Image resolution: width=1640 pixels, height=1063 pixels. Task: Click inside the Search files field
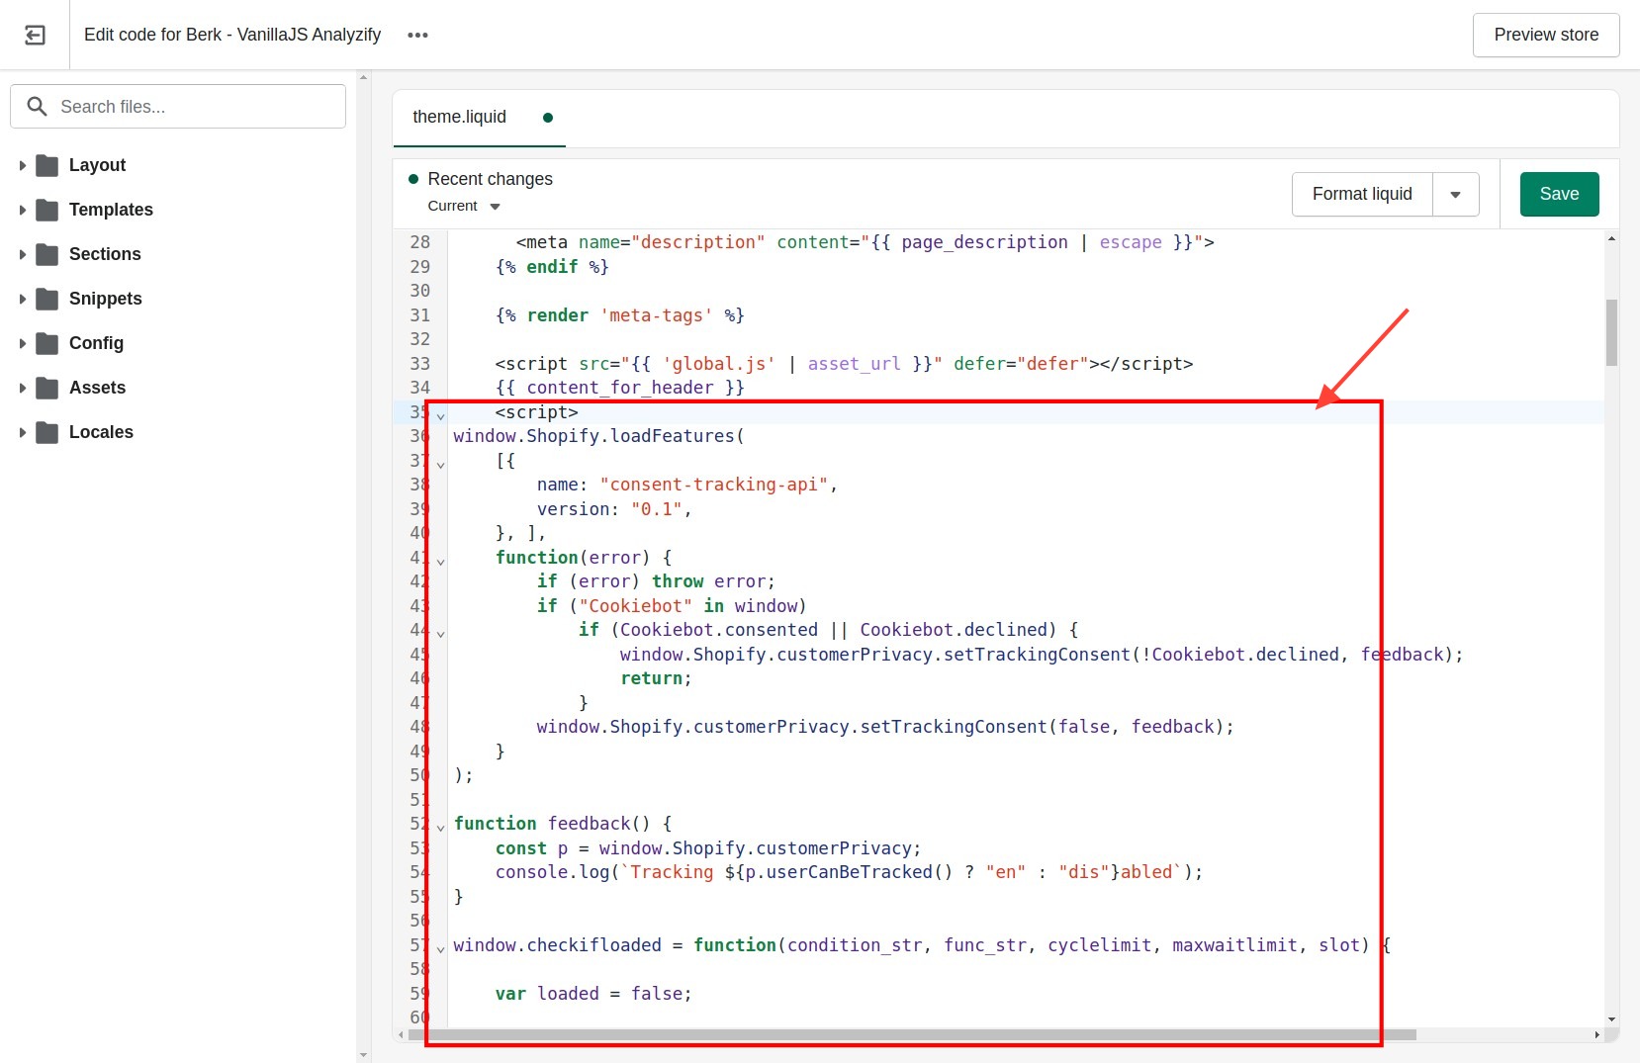tap(178, 106)
